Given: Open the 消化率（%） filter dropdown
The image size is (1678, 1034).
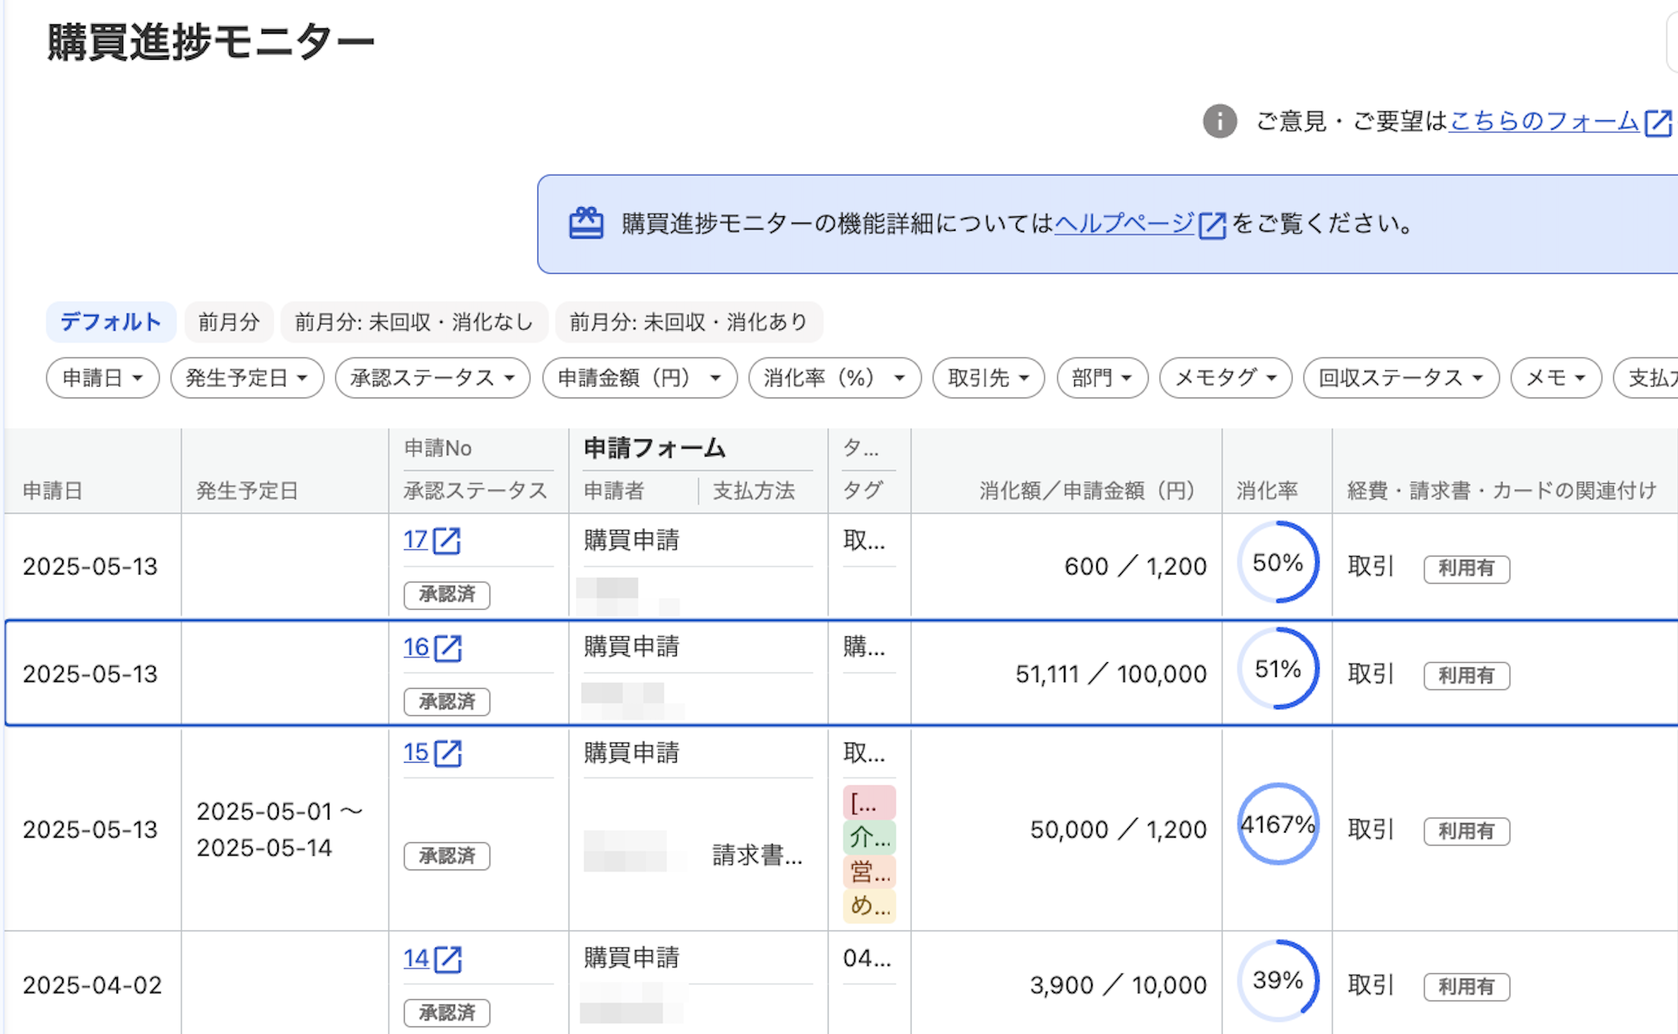Looking at the screenshot, I should click(x=835, y=378).
